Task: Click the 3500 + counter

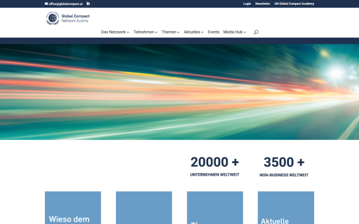Action: point(284,162)
